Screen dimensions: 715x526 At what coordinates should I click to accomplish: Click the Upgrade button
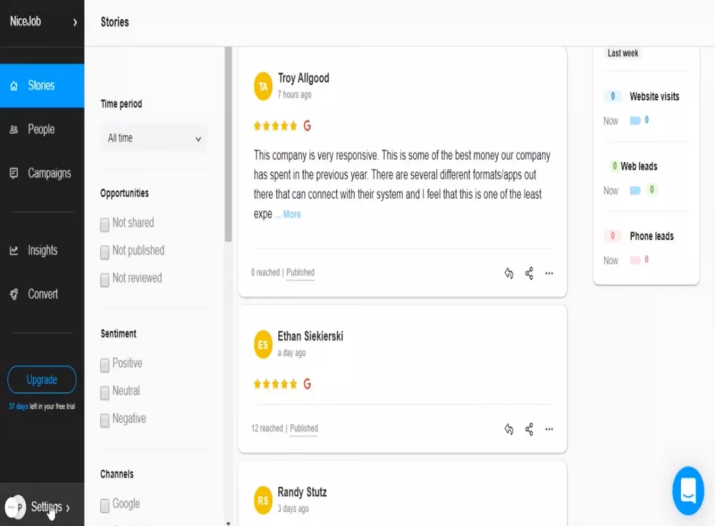tap(42, 380)
